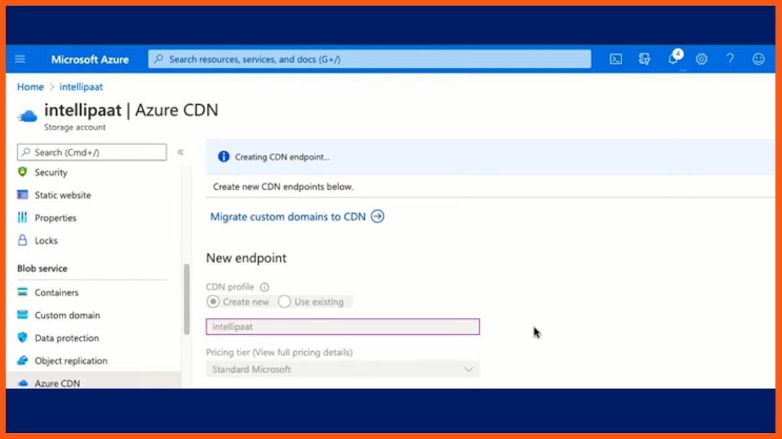Open Properties in the sidebar

point(55,218)
